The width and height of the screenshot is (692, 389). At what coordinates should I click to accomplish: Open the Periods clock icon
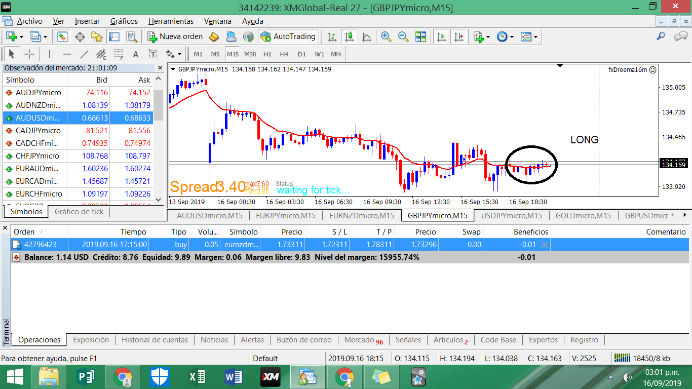point(502,36)
